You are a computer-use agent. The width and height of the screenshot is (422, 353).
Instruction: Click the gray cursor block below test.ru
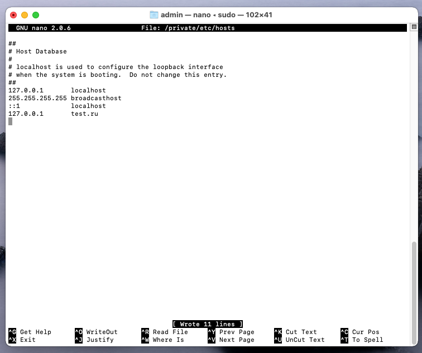(x=11, y=121)
